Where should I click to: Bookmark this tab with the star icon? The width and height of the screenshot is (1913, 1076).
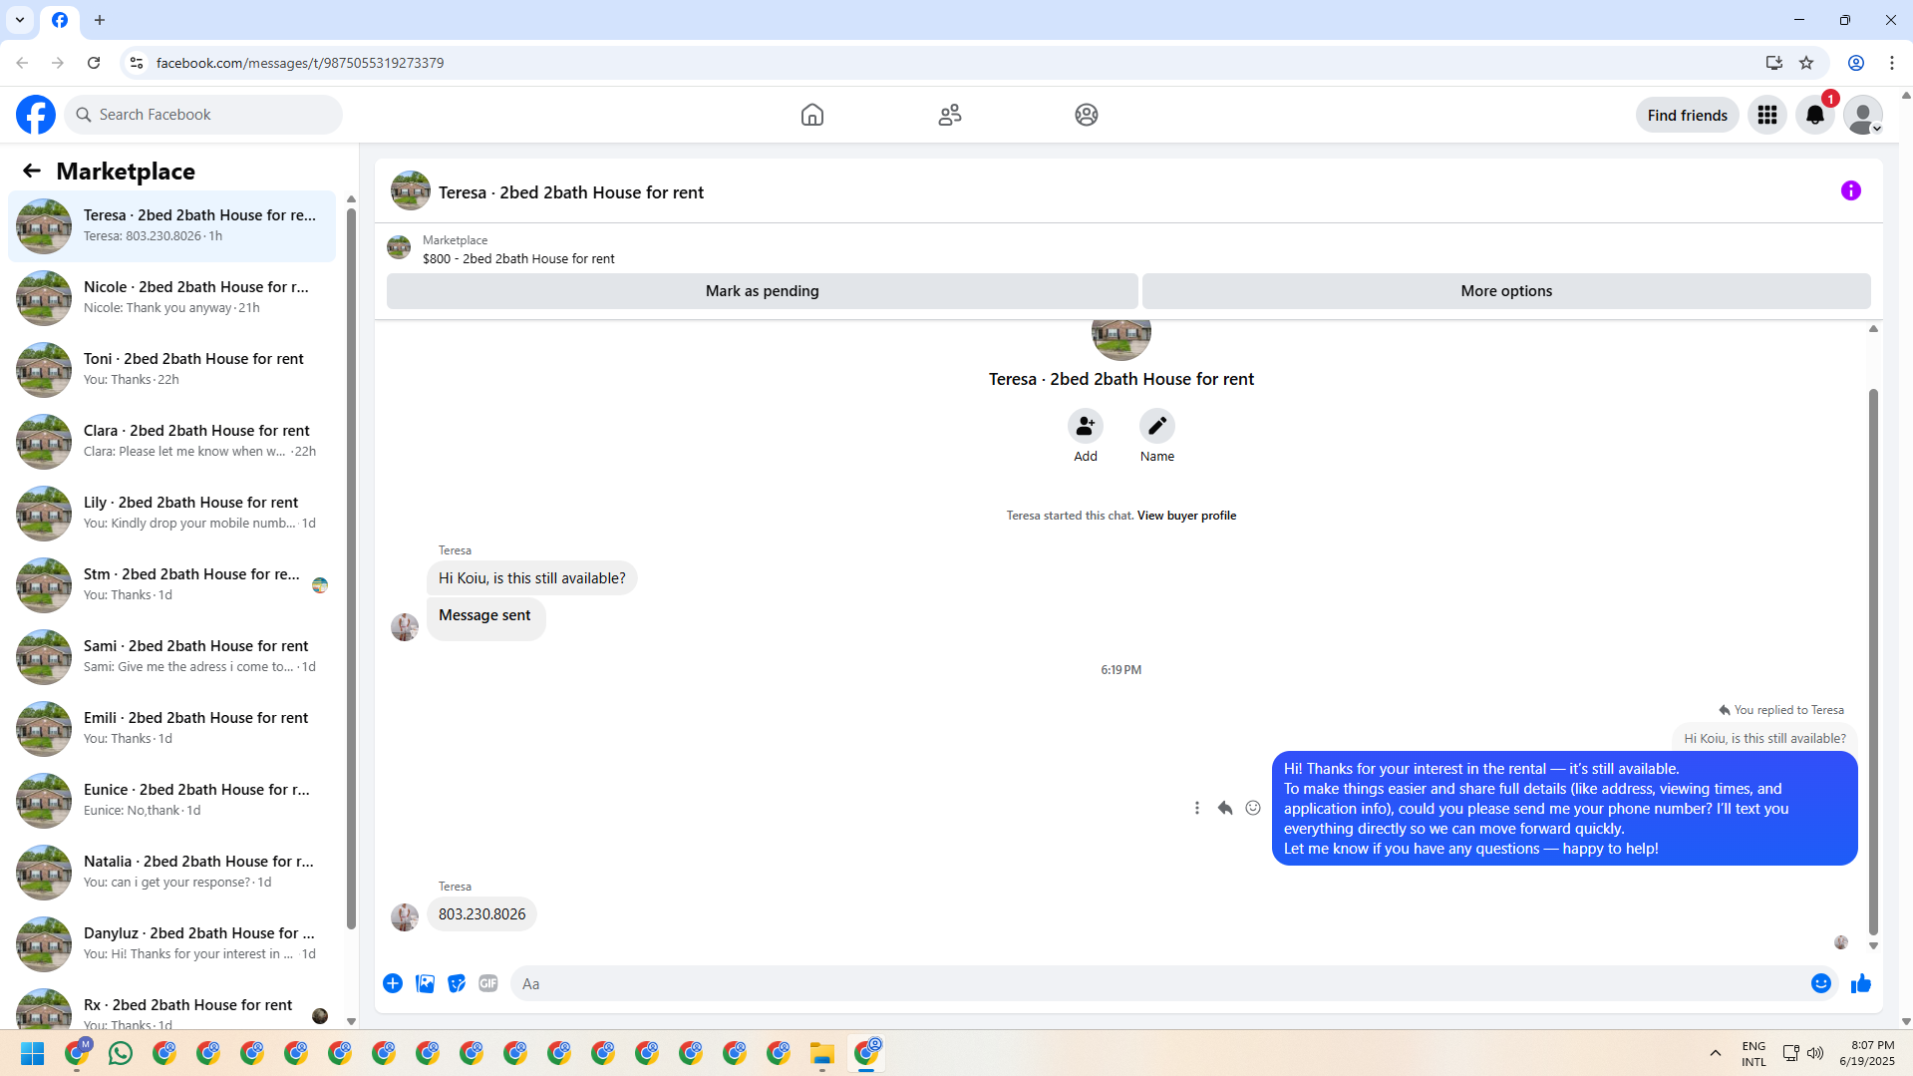1806,63
